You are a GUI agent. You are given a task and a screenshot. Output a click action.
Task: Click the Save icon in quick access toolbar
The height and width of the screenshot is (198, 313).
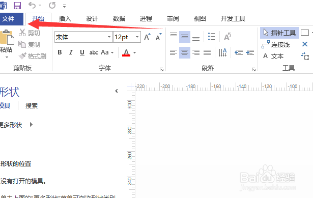point(17,6)
